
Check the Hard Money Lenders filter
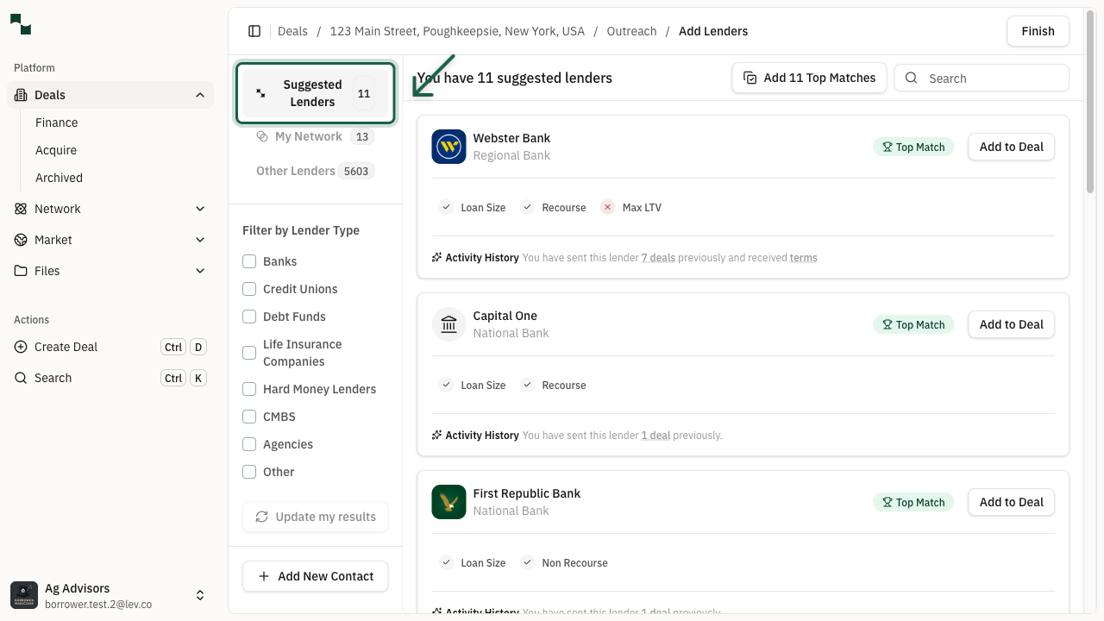(x=249, y=389)
